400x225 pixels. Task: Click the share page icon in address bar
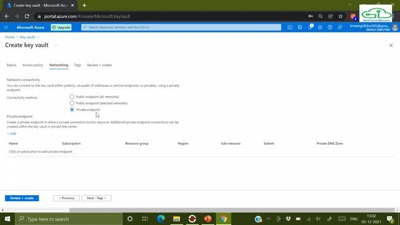[331, 16]
